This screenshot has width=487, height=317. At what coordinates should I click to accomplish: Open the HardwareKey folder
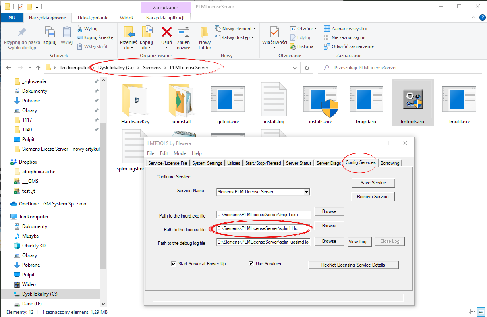coord(135,99)
